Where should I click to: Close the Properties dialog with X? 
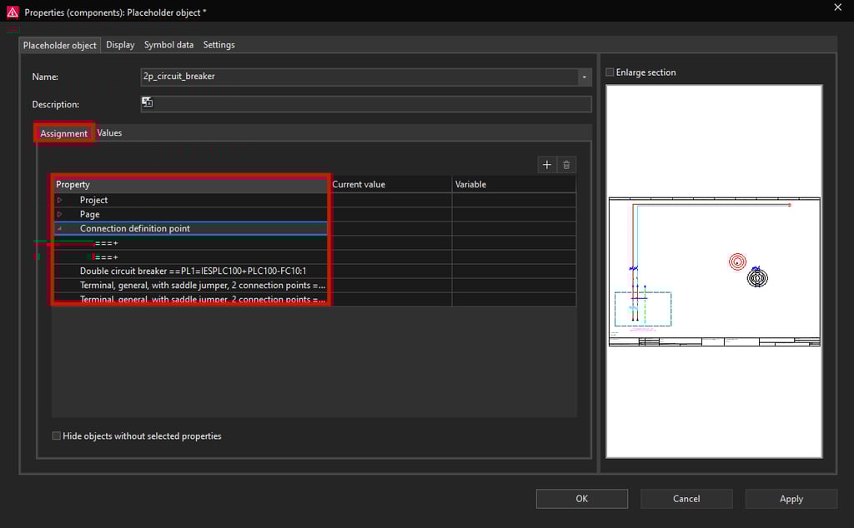837,7
